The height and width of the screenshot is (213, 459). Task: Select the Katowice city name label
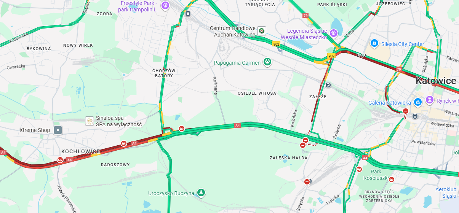pyautogui.click(x=436, y=81)
